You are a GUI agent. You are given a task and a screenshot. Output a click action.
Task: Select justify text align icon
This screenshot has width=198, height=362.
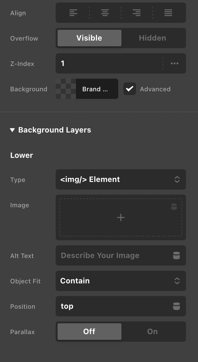pos(168,13)
